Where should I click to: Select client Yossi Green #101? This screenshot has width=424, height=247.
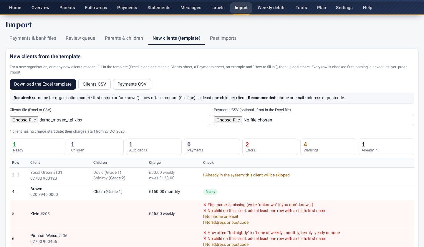click(46, 172)
